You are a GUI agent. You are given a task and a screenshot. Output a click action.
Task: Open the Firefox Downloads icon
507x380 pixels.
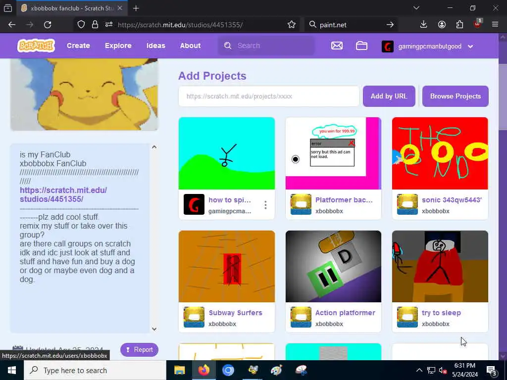pyautogui.click(x=423, y=25)
